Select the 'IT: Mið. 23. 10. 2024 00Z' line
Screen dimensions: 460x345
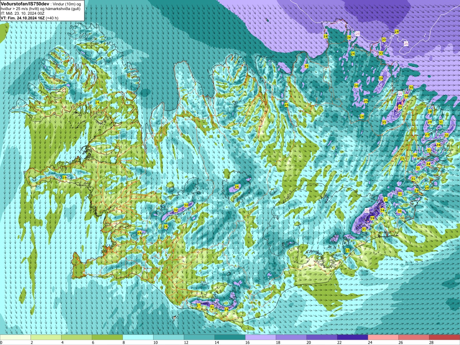[x=23, y=13]
